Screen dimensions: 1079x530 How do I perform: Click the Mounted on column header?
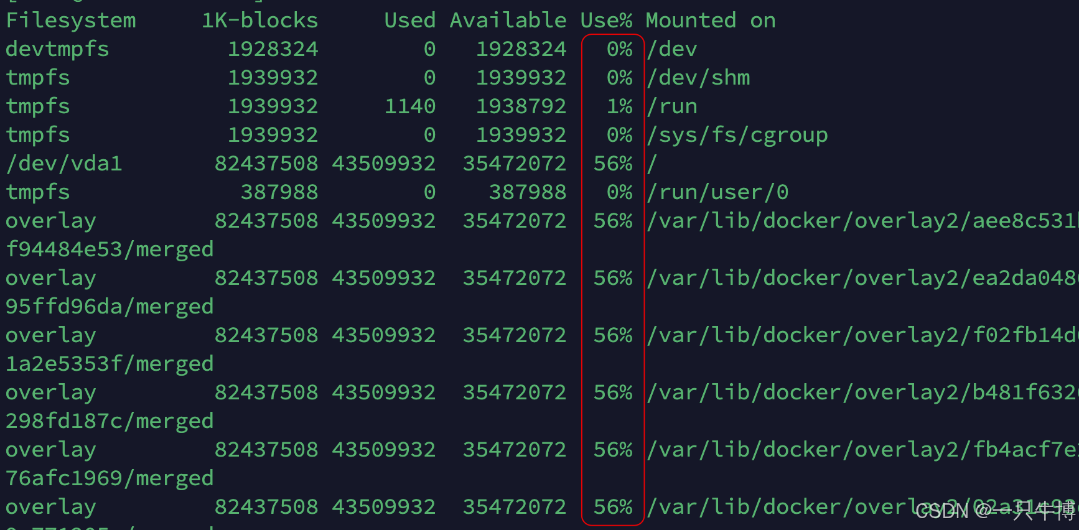pos(710,21)
